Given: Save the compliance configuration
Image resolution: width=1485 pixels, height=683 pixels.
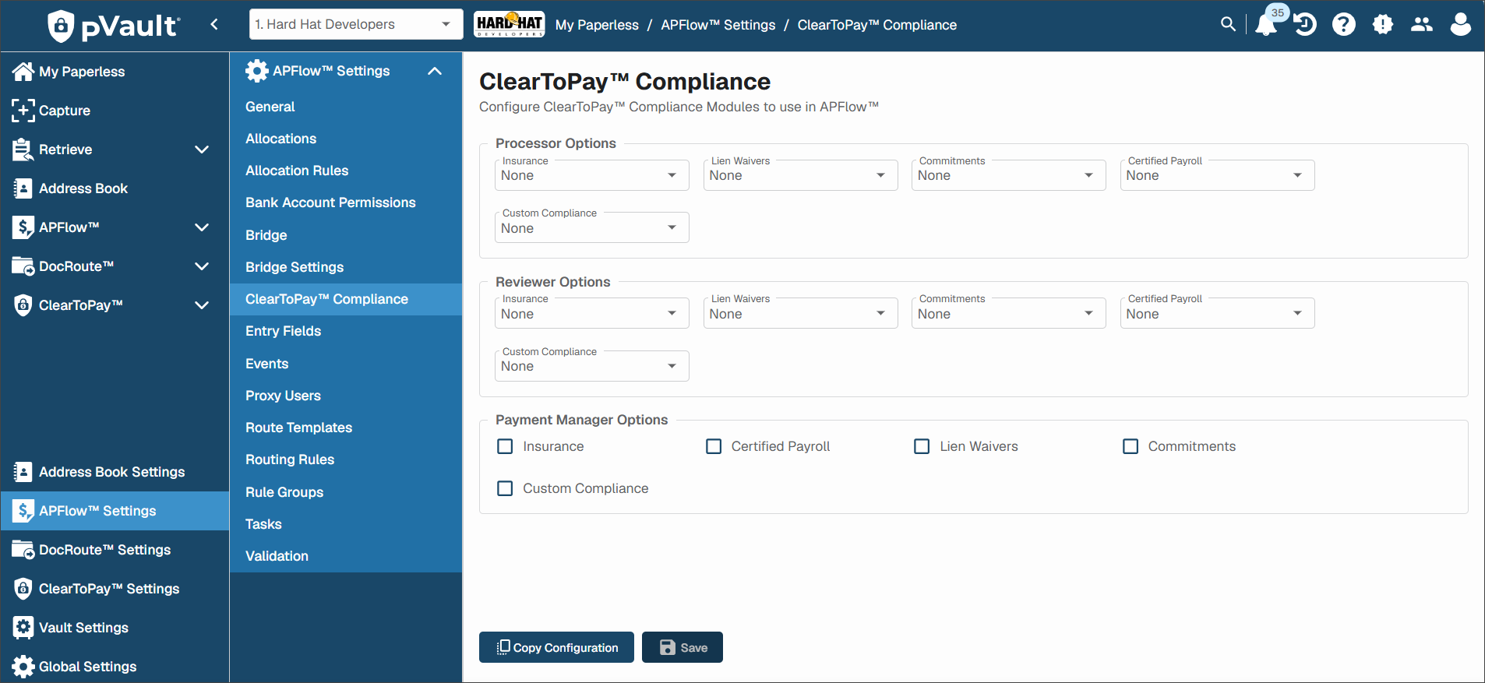Looking at the screenshot, I should coord(683,647).
